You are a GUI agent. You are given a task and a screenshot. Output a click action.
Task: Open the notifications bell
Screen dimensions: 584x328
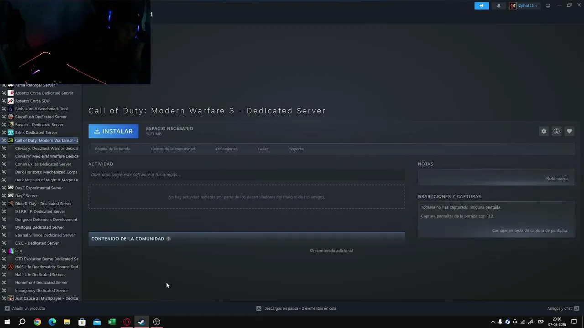coord(499,6)
